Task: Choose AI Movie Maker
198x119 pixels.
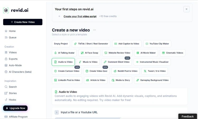Action: pos(146,53)
